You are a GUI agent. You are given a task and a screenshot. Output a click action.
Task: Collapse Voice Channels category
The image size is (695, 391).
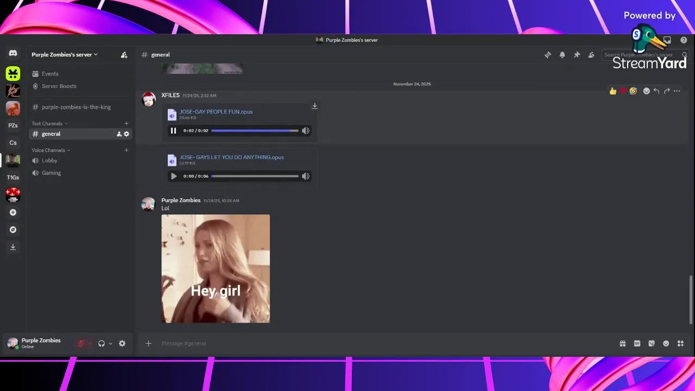(x=50, y=150)
